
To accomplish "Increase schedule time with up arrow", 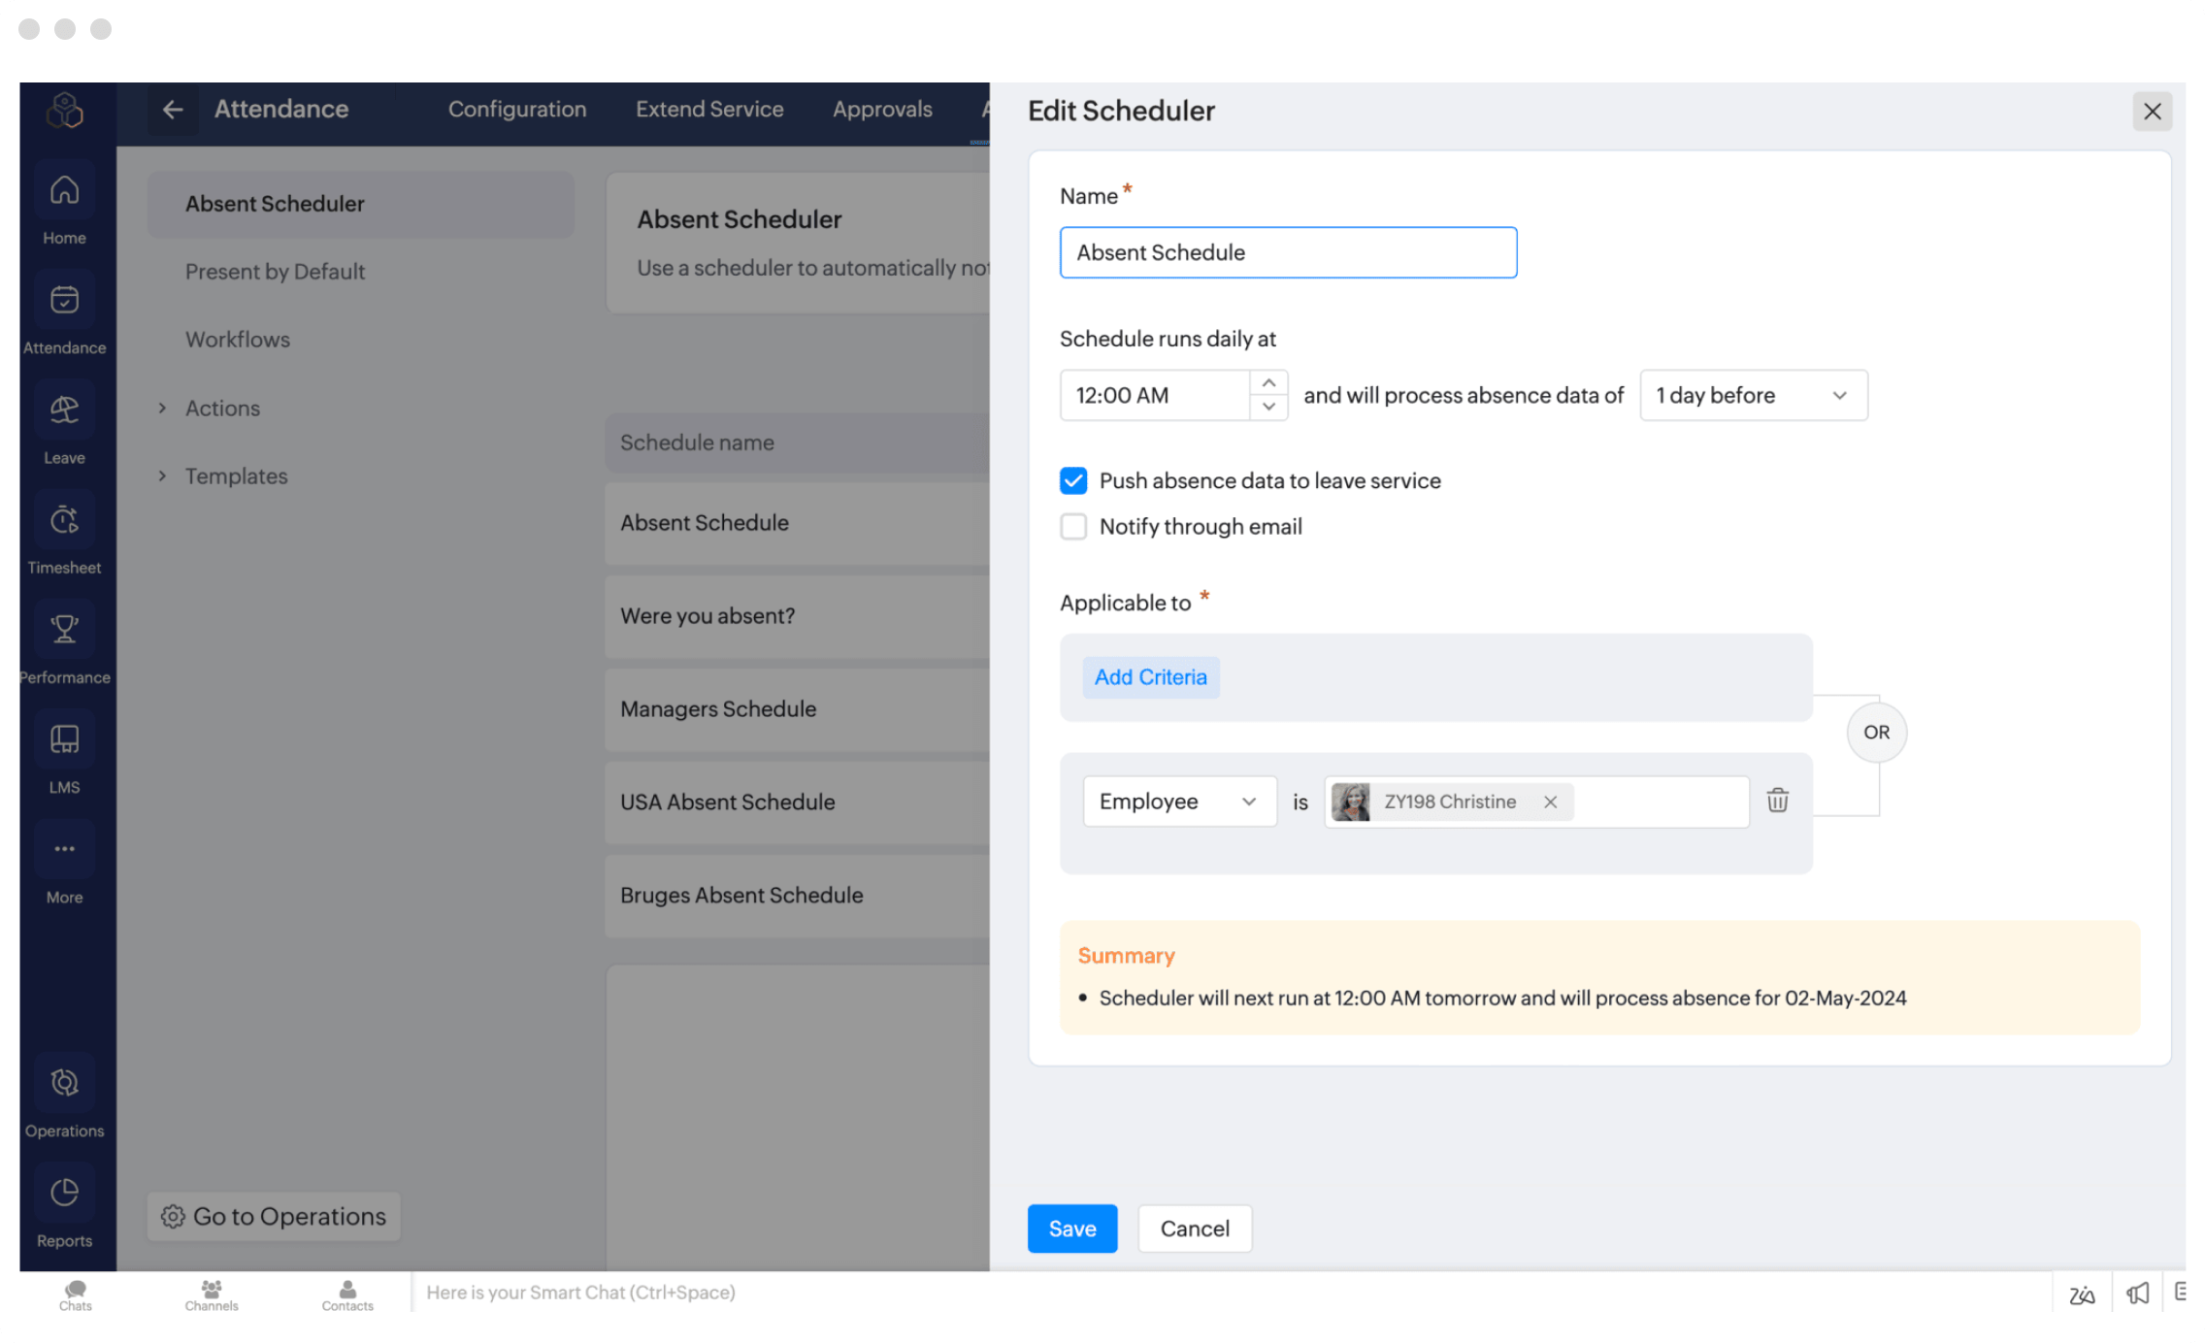I will [x=1268, y=382].
